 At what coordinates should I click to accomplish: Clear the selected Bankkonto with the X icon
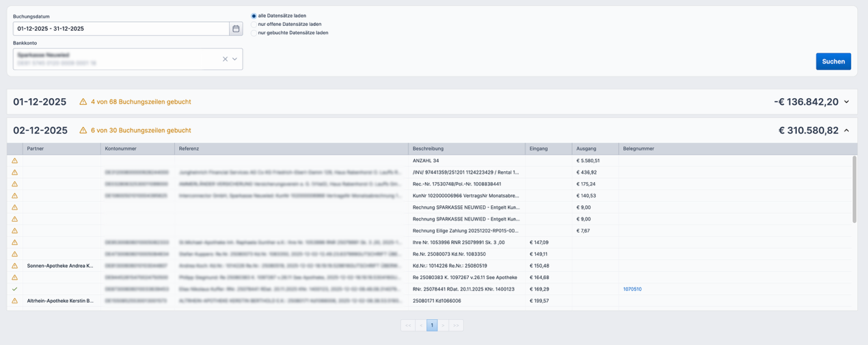[225, 59]
